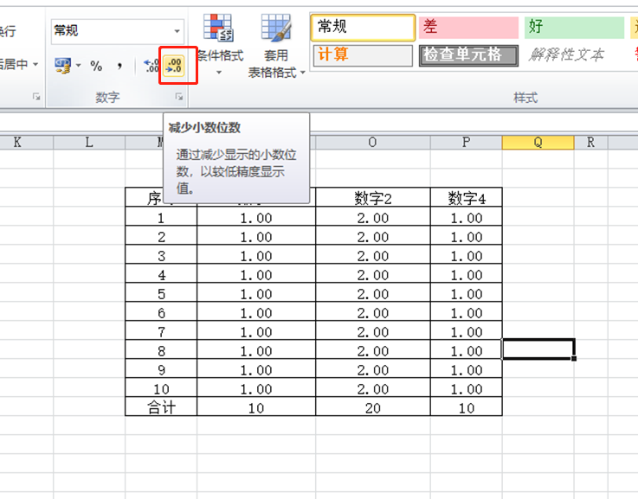Click the 数字2 header cell

click(x=373, y=198)
